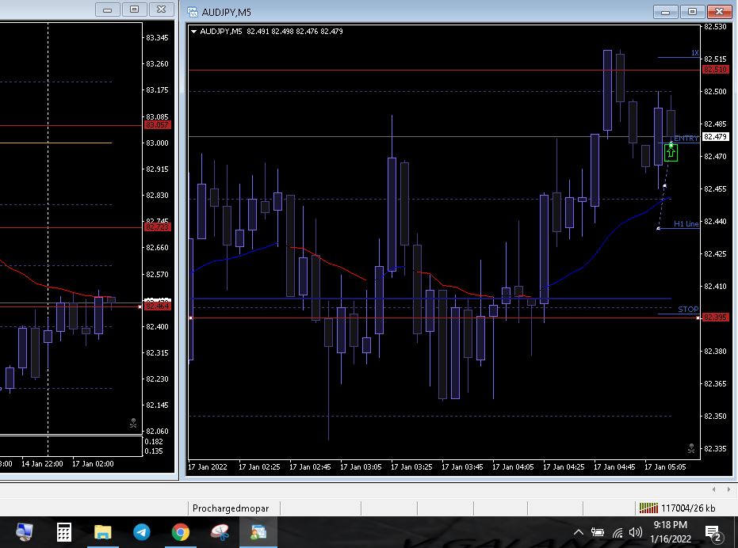Screen dimensions: 738x548
Task: Toggle the volume speaker icon
Action: 635,532
